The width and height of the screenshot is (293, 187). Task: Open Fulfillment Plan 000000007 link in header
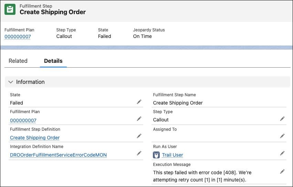pos(18,36)
